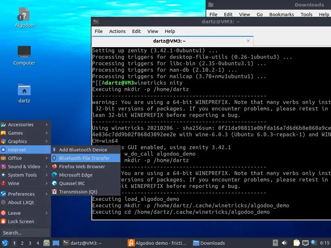Activate Downloads taskbar entry
The image size is (331, 248).
pyautogui.click(x=209, y=243)
